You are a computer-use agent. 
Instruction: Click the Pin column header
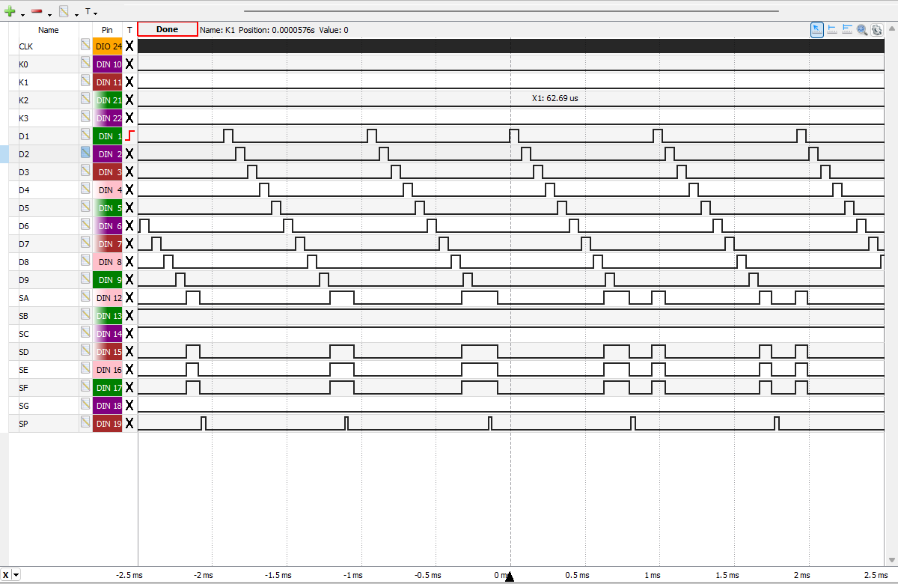tap(108, 30)
